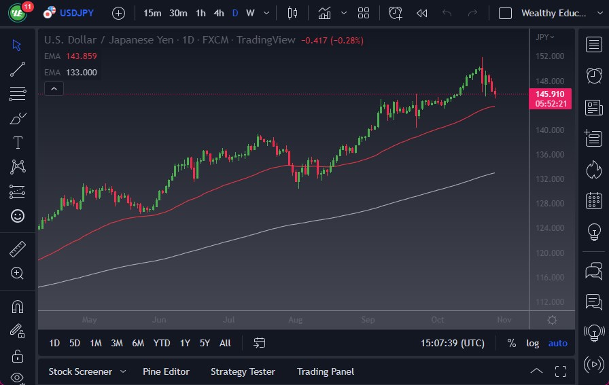Select the 4h timeframe button
Image resolution: width=609 pixels, height=385 pixels.
tap(218, 13)
